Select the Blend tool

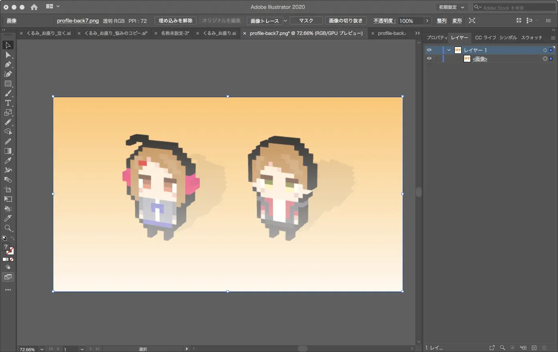(x=8, y=180)
